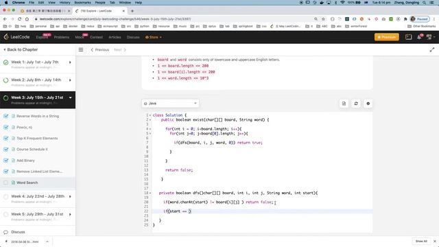Screen dimensions: 439x247
Task: Open the Java language dropdown
Action: click(x=170, y=104)
